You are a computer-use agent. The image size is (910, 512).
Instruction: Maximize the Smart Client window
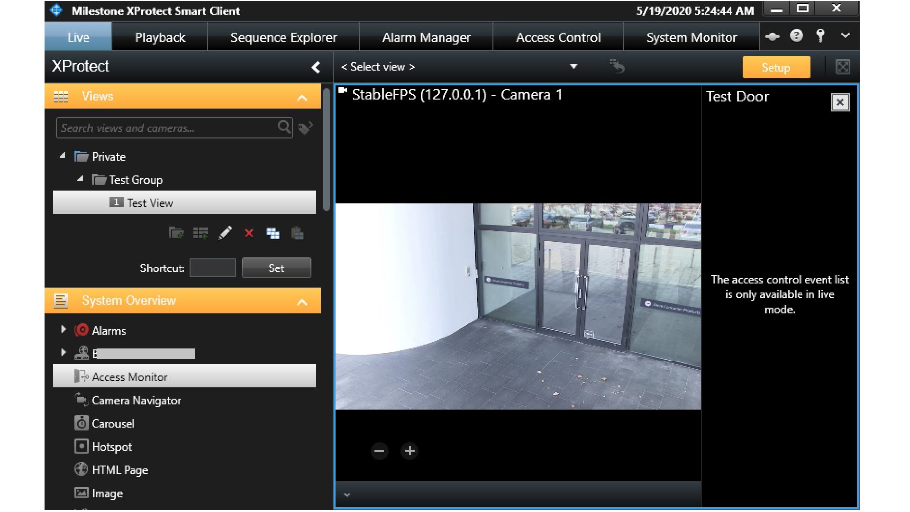click(x=802, y=9)
